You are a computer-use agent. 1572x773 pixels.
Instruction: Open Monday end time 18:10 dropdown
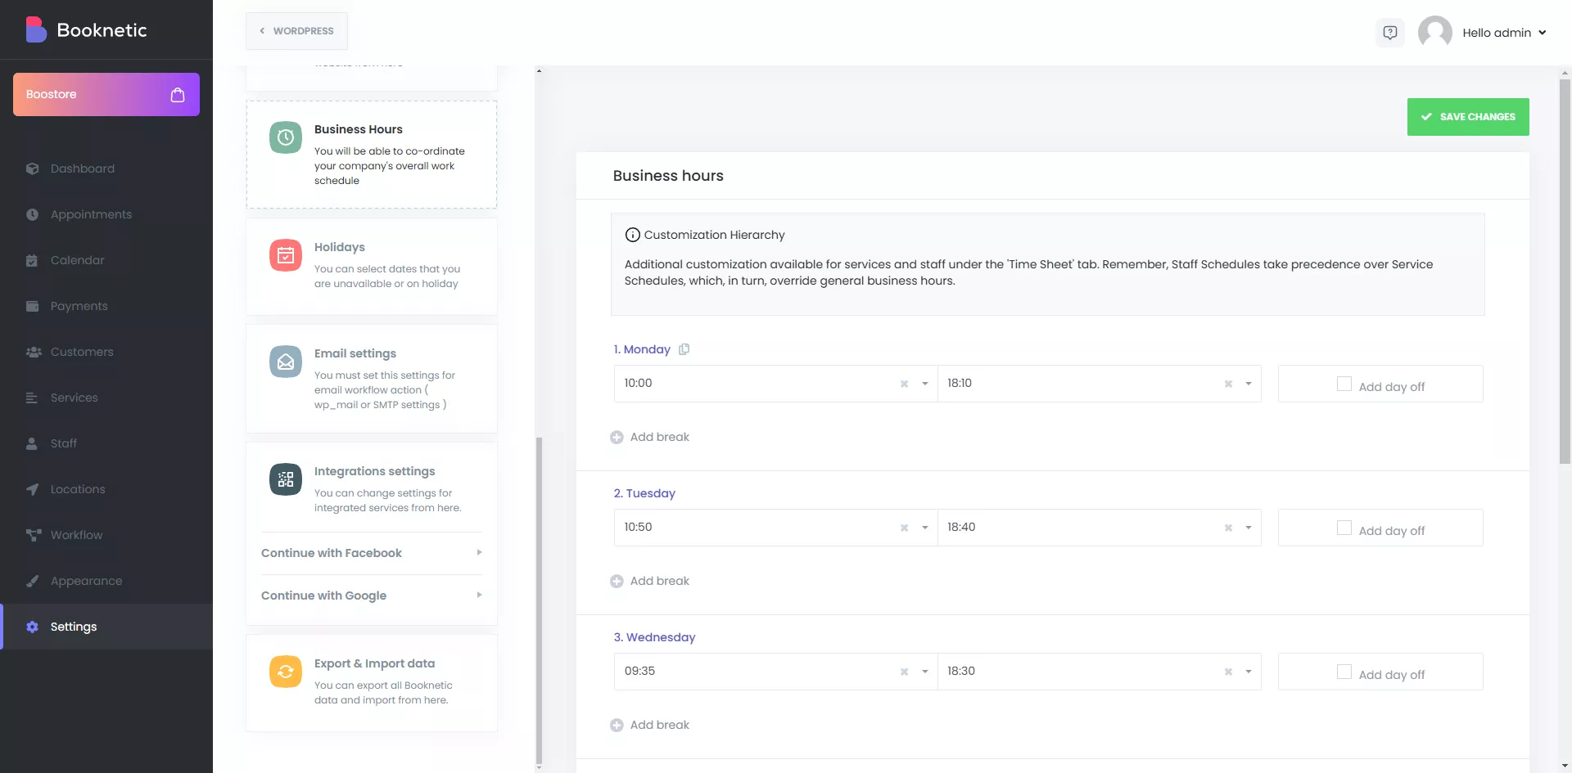coord(1248,384)
